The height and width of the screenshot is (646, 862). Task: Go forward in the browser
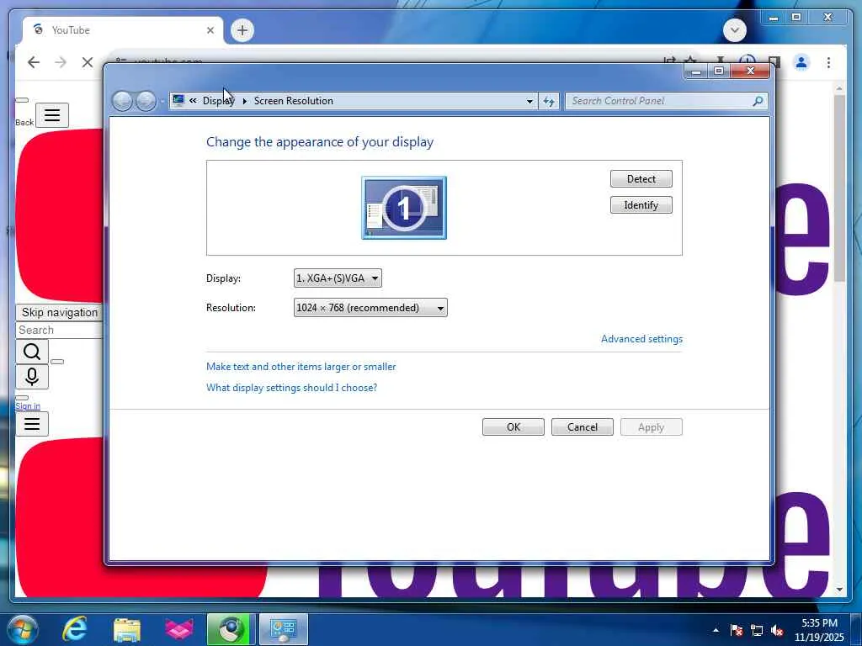(x=61, y=62)
